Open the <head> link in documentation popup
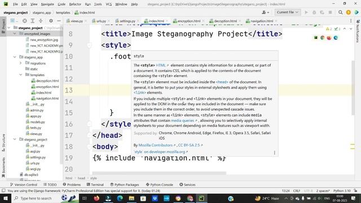Image resolution: width=361 pixels, height=203 pixels. 222,82
